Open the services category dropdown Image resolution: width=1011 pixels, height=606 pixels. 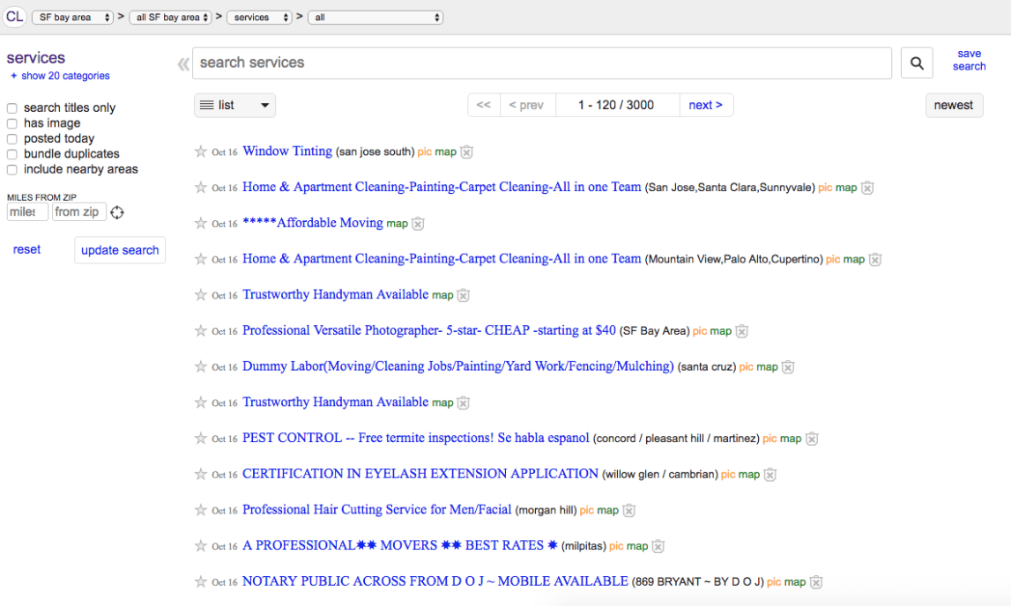259,18
